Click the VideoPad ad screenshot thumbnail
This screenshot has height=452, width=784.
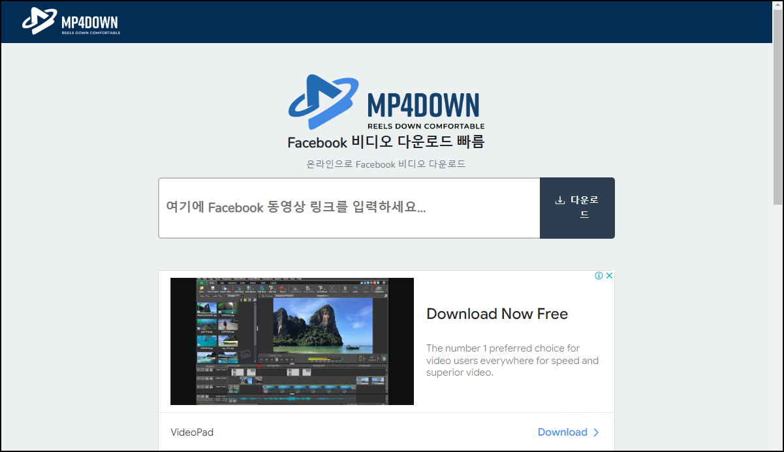click(x=292, y=341)
